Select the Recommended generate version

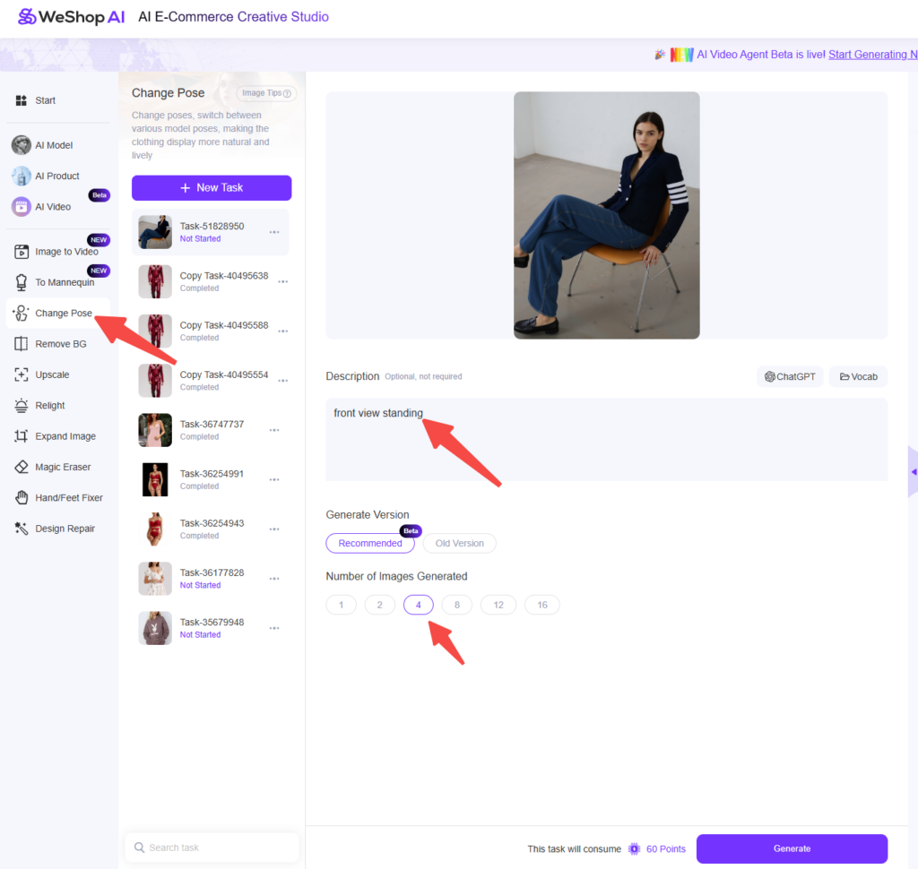click(x=369, y=543)
